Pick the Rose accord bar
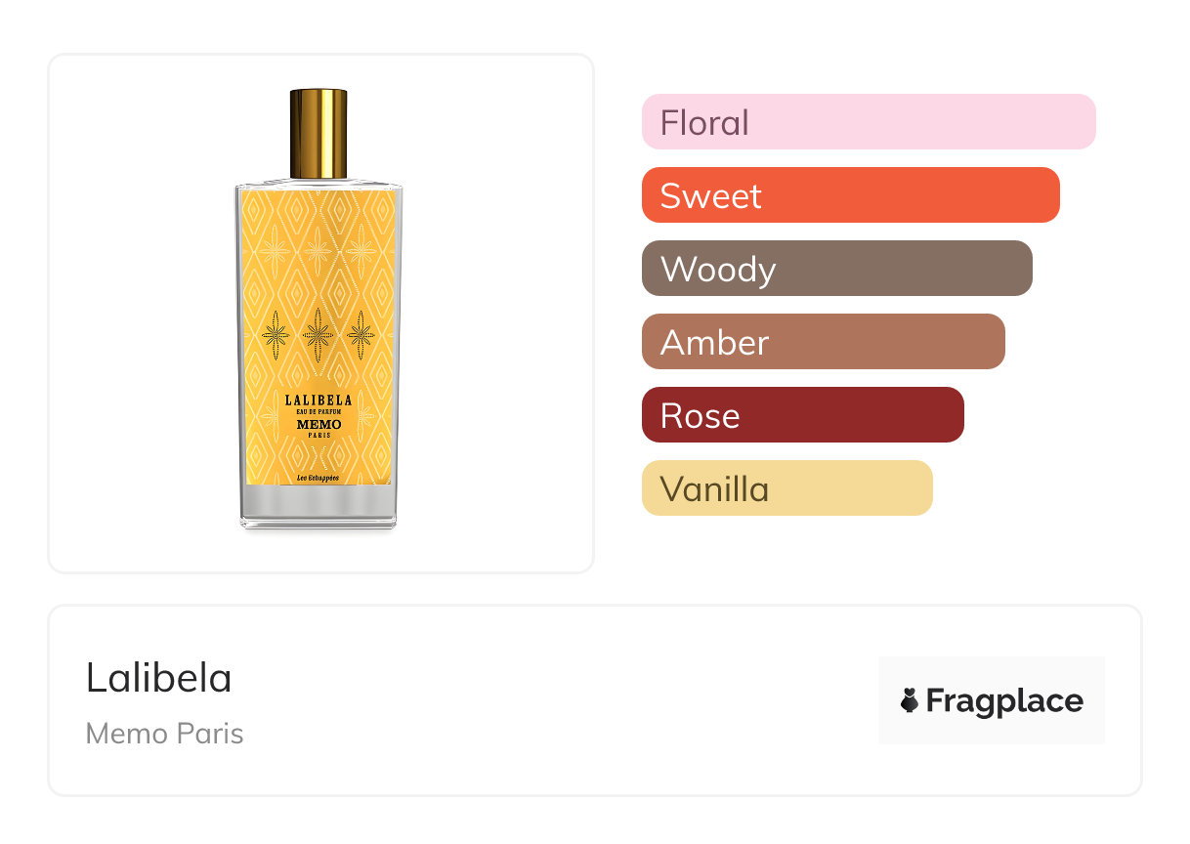 click(802, 415)
